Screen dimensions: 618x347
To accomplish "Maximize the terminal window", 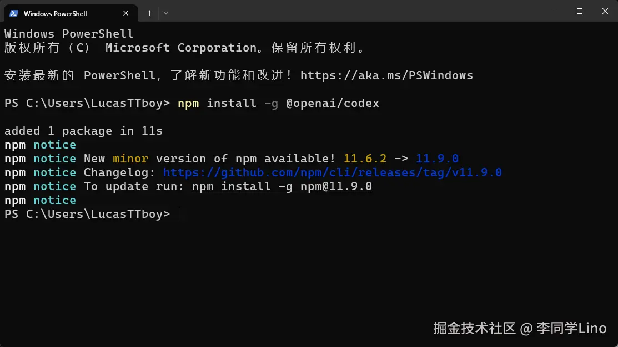I will [x=579, y=11].
